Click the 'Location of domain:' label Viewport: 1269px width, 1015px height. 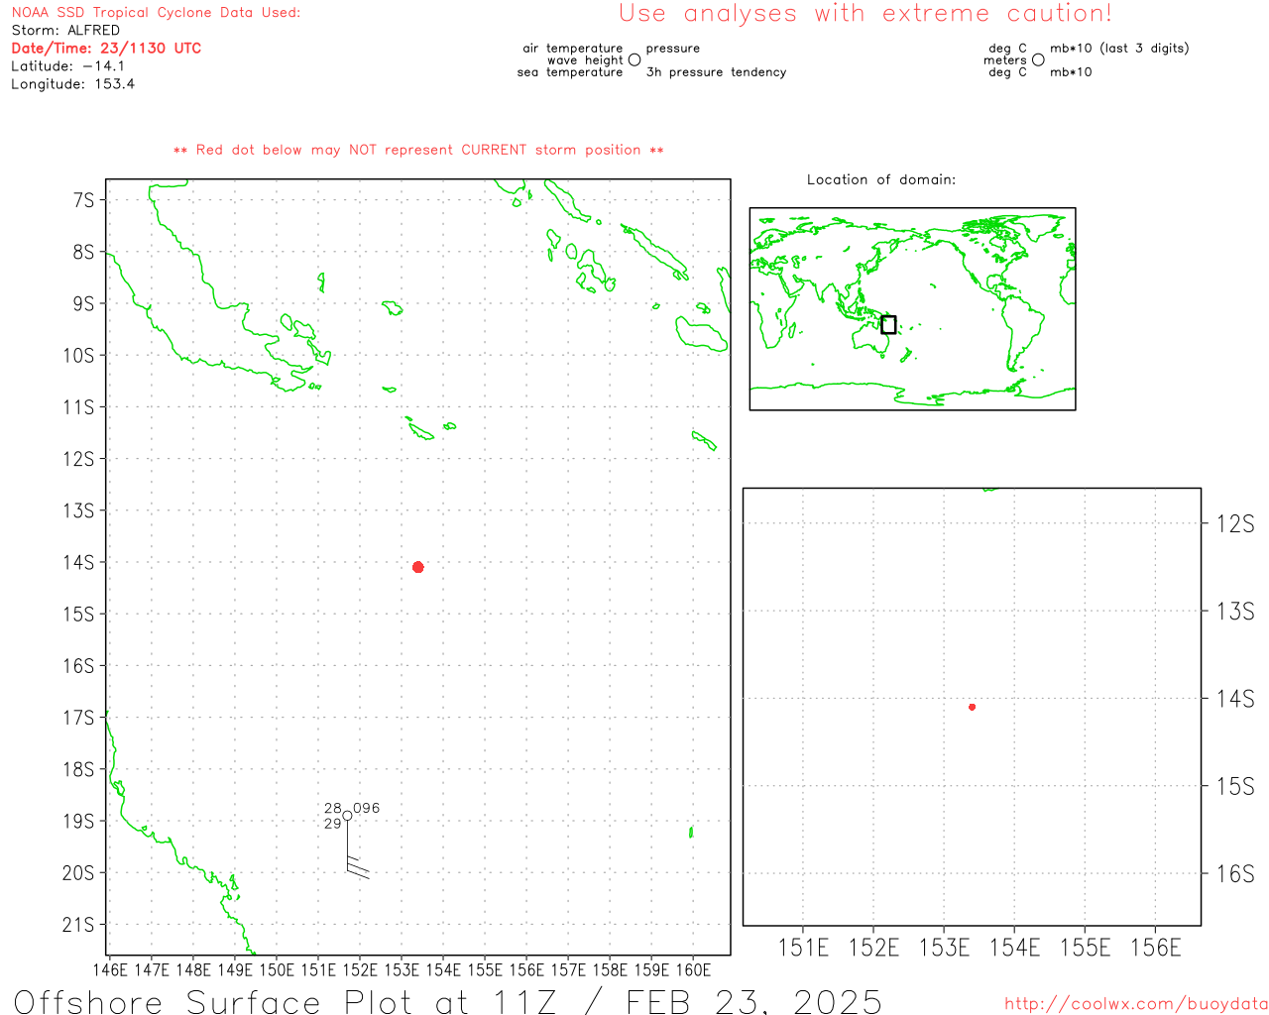[x=881, y=179]
